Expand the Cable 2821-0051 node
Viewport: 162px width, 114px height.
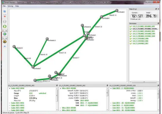click(10, 103)
